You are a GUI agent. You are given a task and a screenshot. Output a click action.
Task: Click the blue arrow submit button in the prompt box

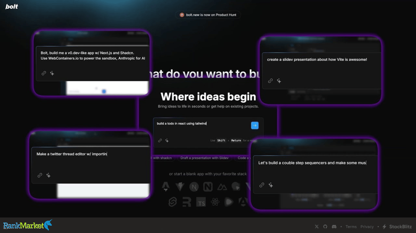point(255,125)
